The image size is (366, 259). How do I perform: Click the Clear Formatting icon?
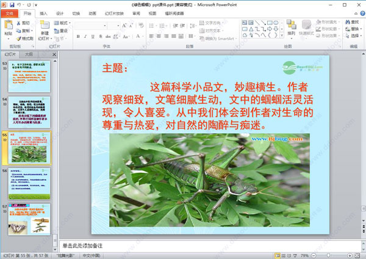tap(141, 25)
